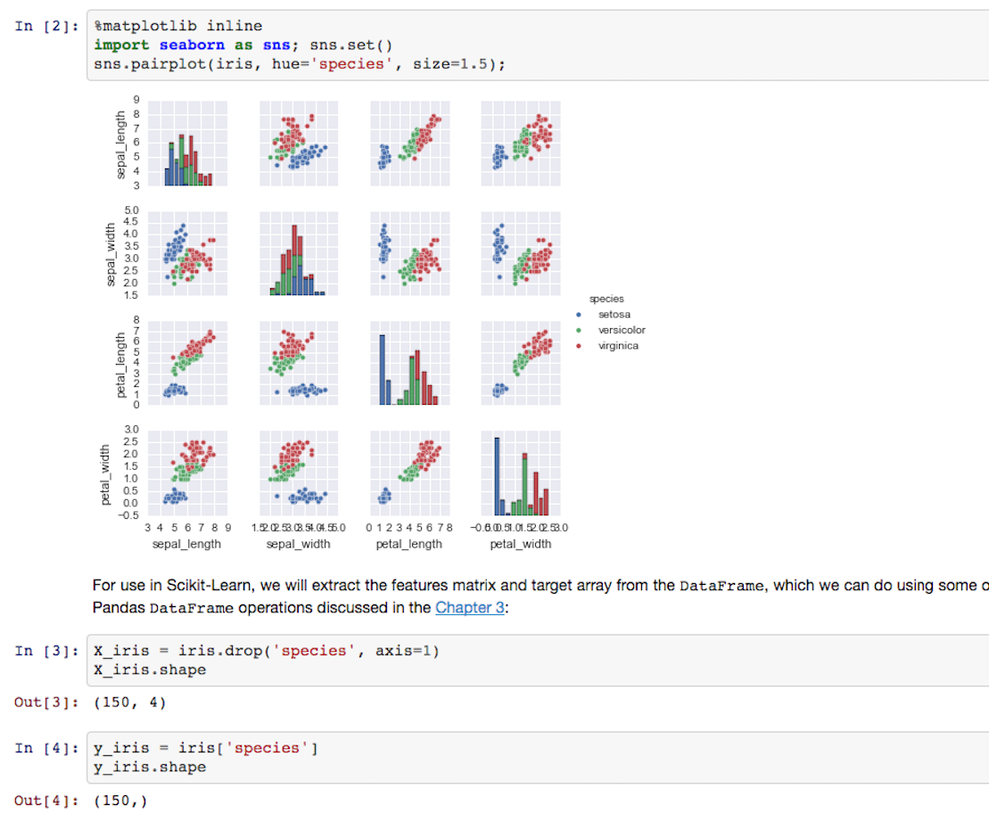Click the setosa blue legend marker
The image size is (989, 822).
coord(579,315)
